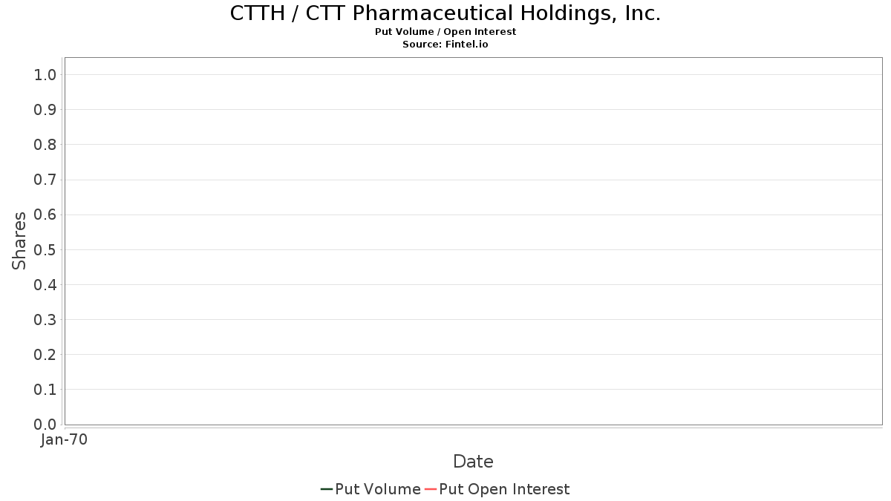Click the red Put Open Interest line swatch
The image size is (891, 501).
(x=431, y=489)
